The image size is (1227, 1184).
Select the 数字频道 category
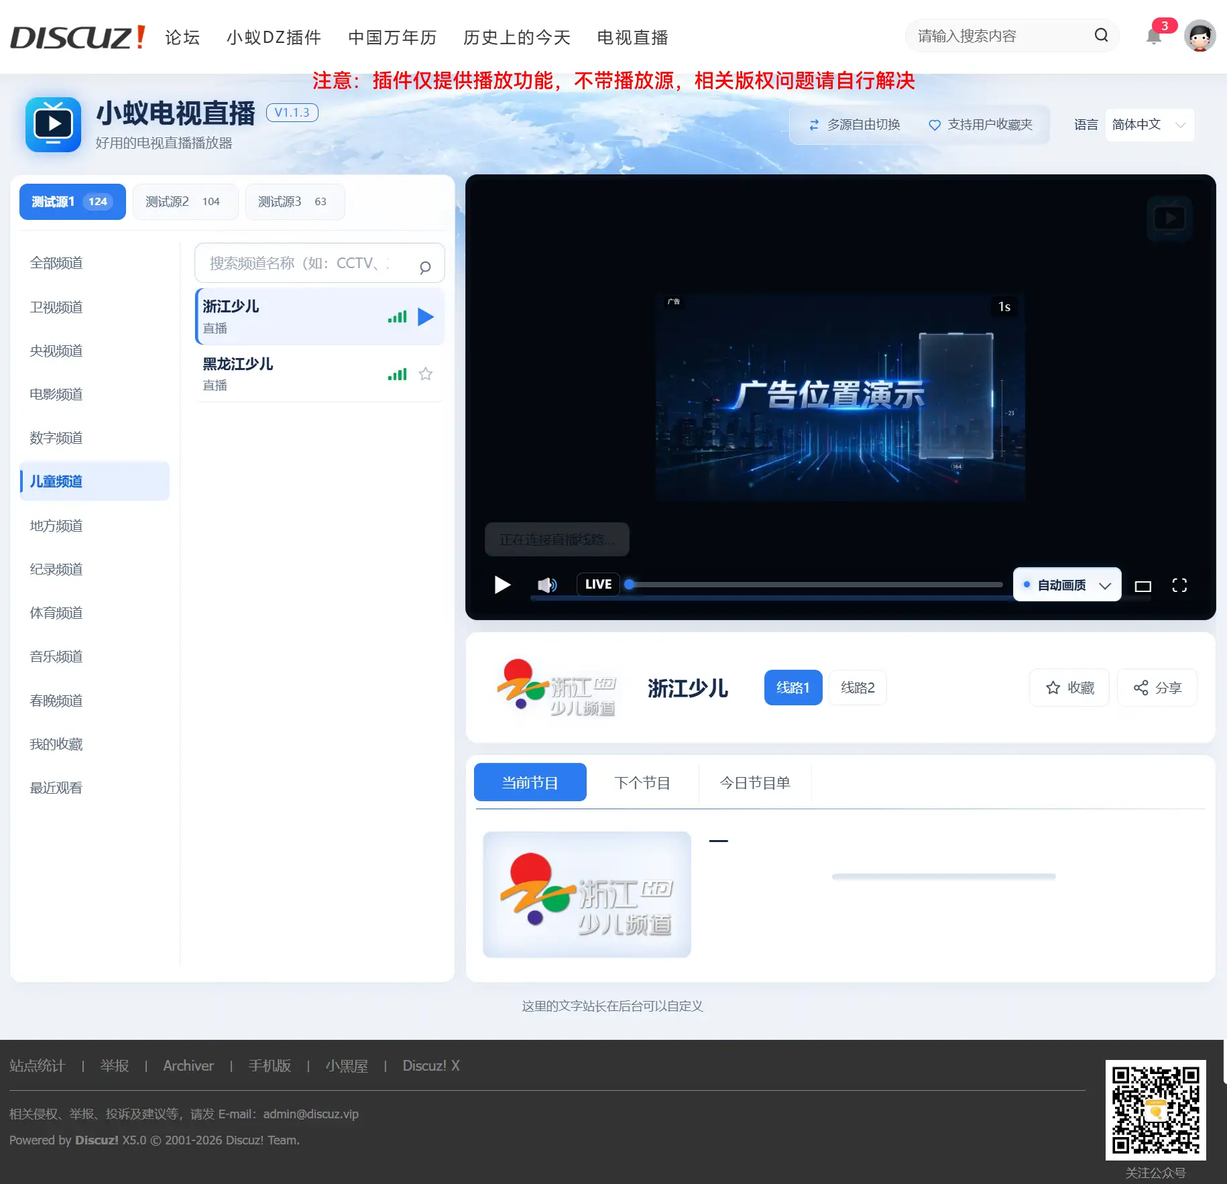click(95, 438)
